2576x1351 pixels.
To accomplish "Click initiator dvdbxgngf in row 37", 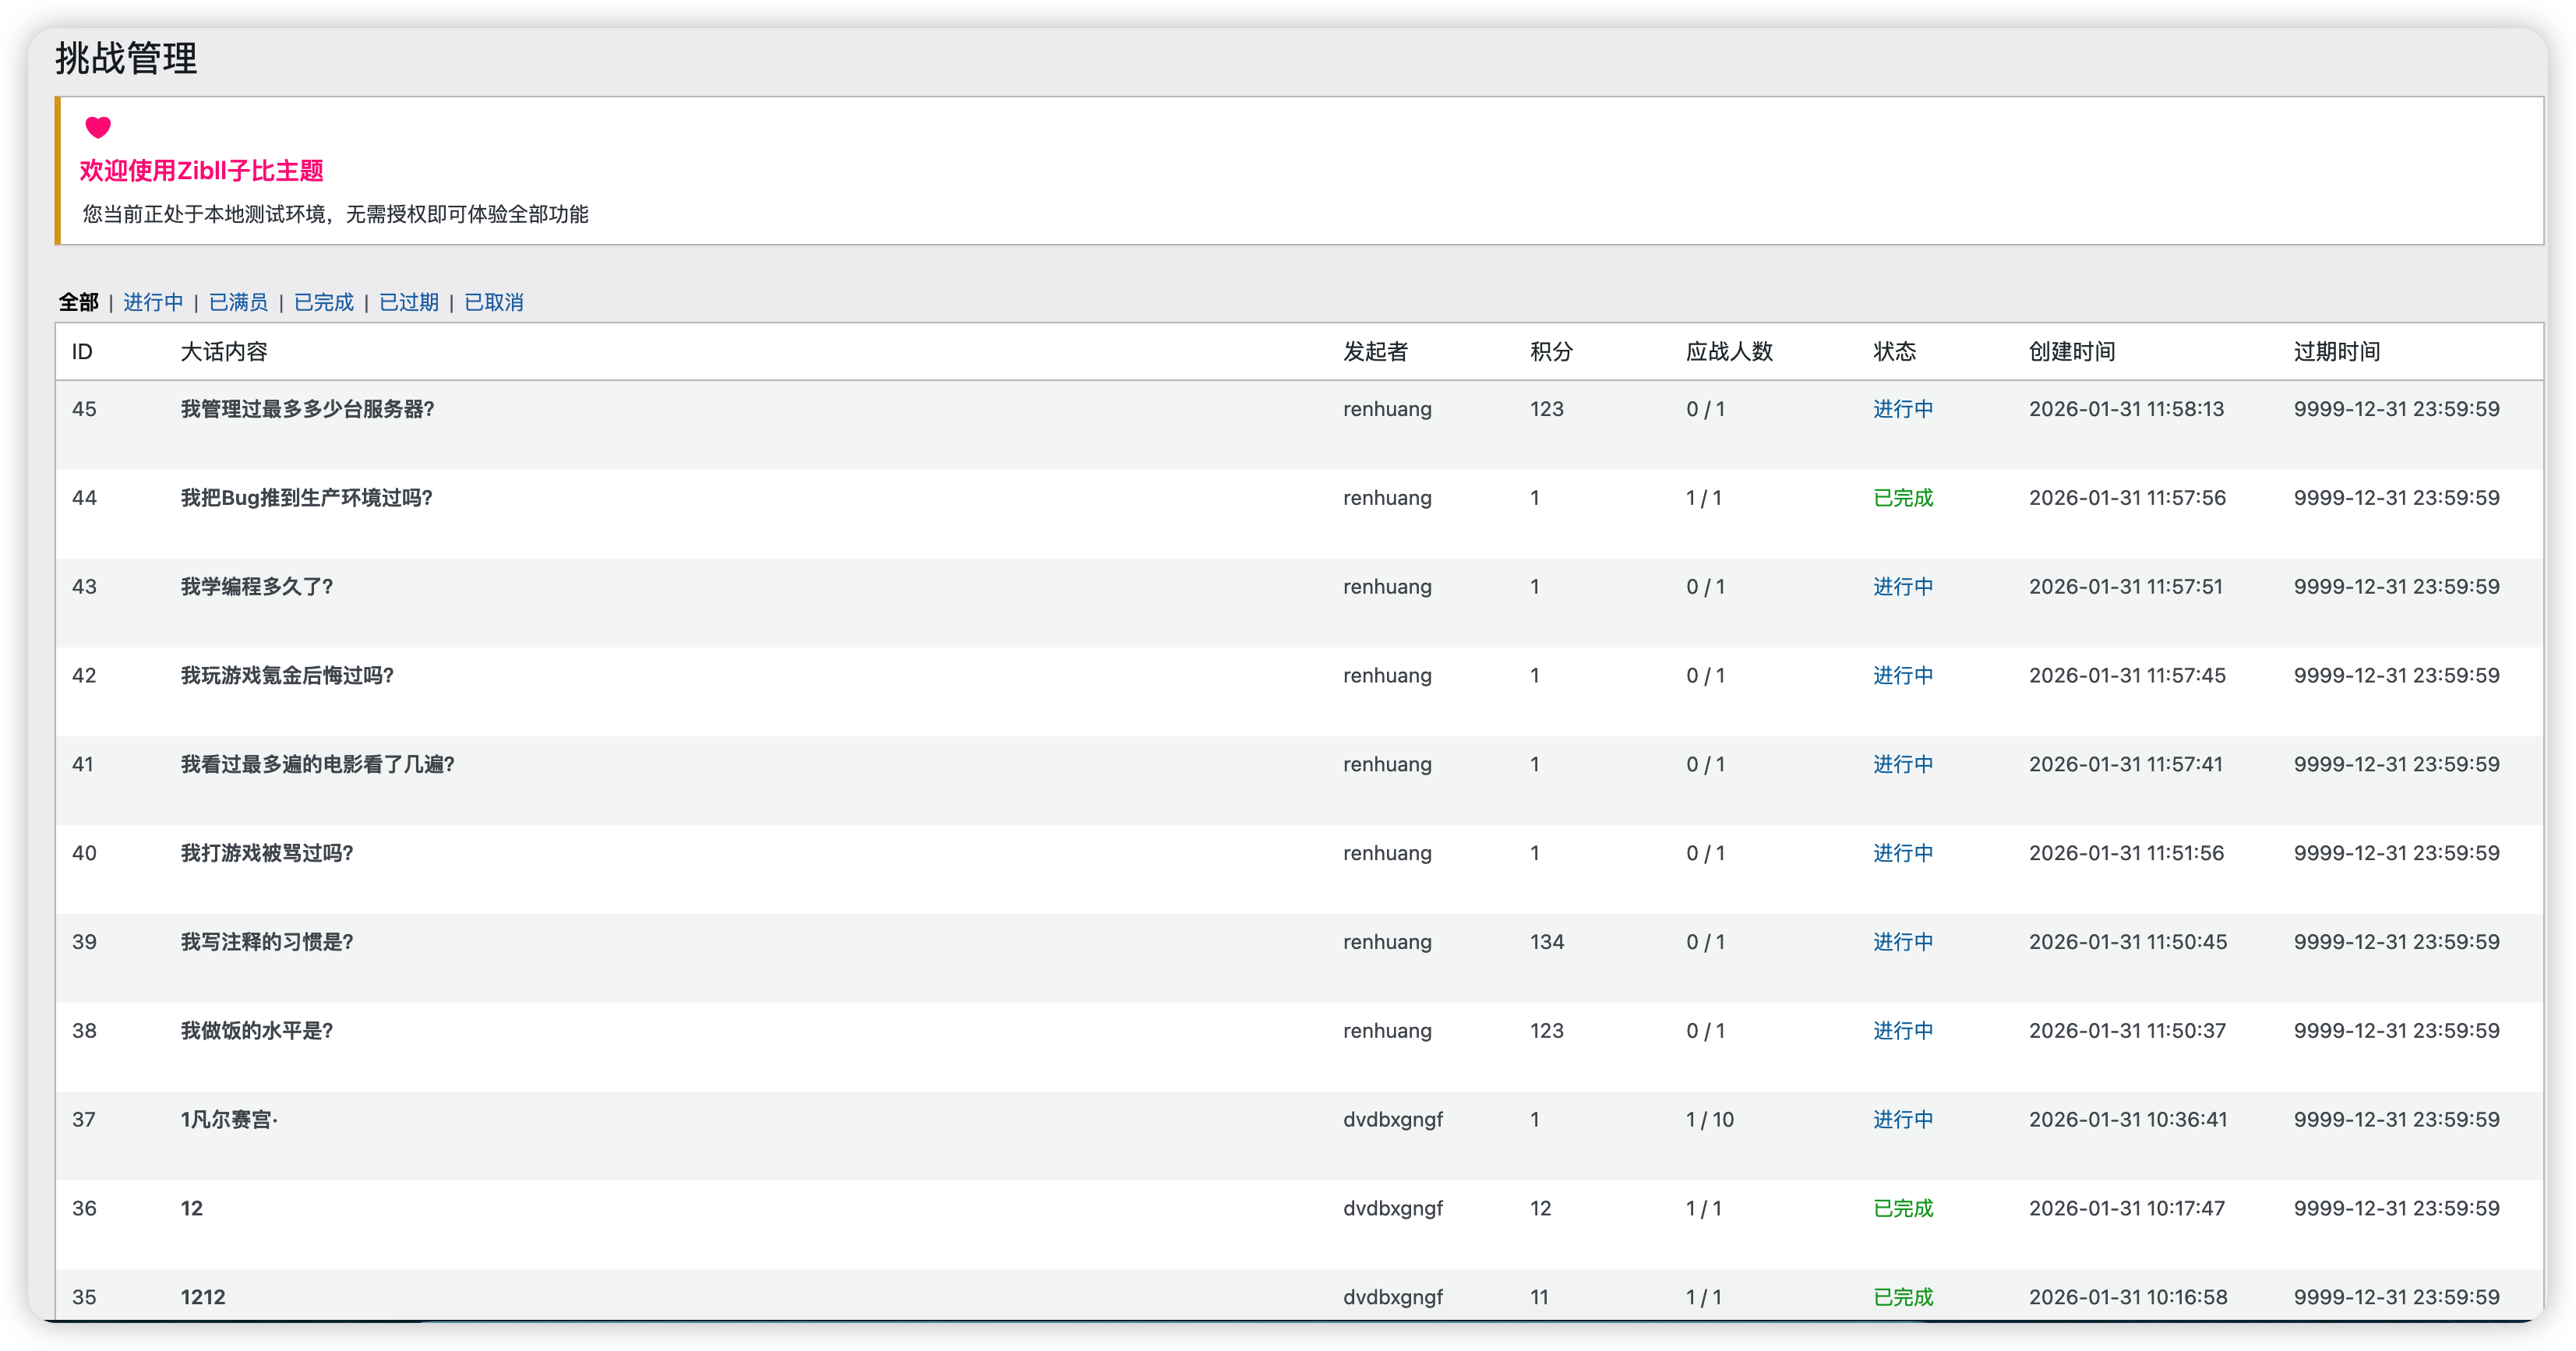I will click(1392, 1120).
